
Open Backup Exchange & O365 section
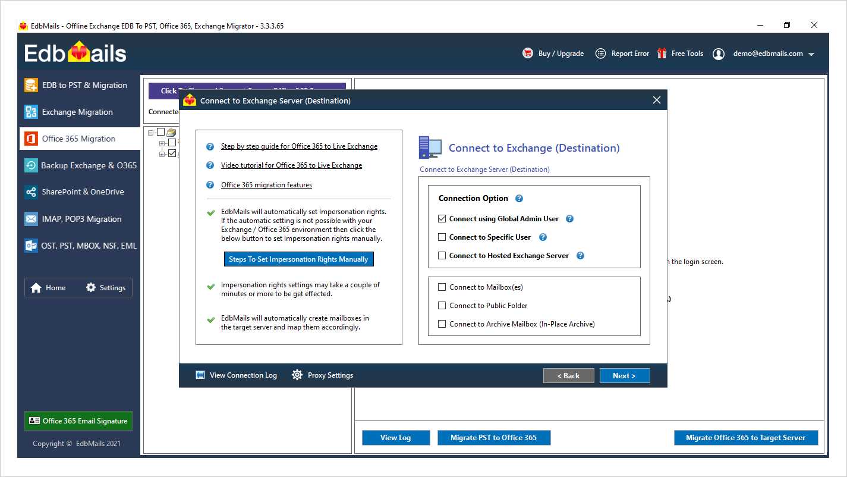point(80,165)
